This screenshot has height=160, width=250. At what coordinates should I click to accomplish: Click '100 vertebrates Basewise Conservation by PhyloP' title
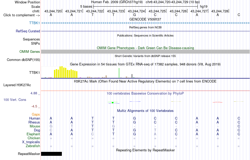tap(145, 94)
